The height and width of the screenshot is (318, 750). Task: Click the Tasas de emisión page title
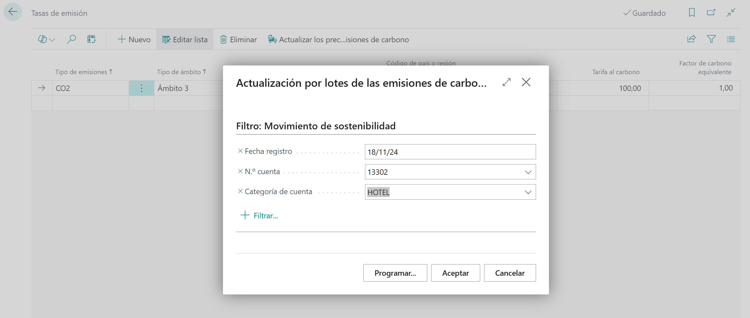59,13
